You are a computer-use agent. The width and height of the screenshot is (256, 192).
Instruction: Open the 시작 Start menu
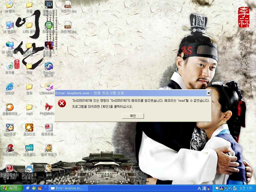pyautogui.click(x=11, y=188)
